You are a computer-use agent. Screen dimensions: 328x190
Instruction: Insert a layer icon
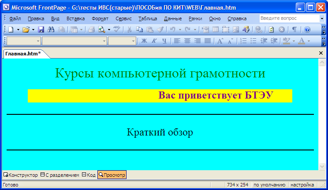[226, 29]
